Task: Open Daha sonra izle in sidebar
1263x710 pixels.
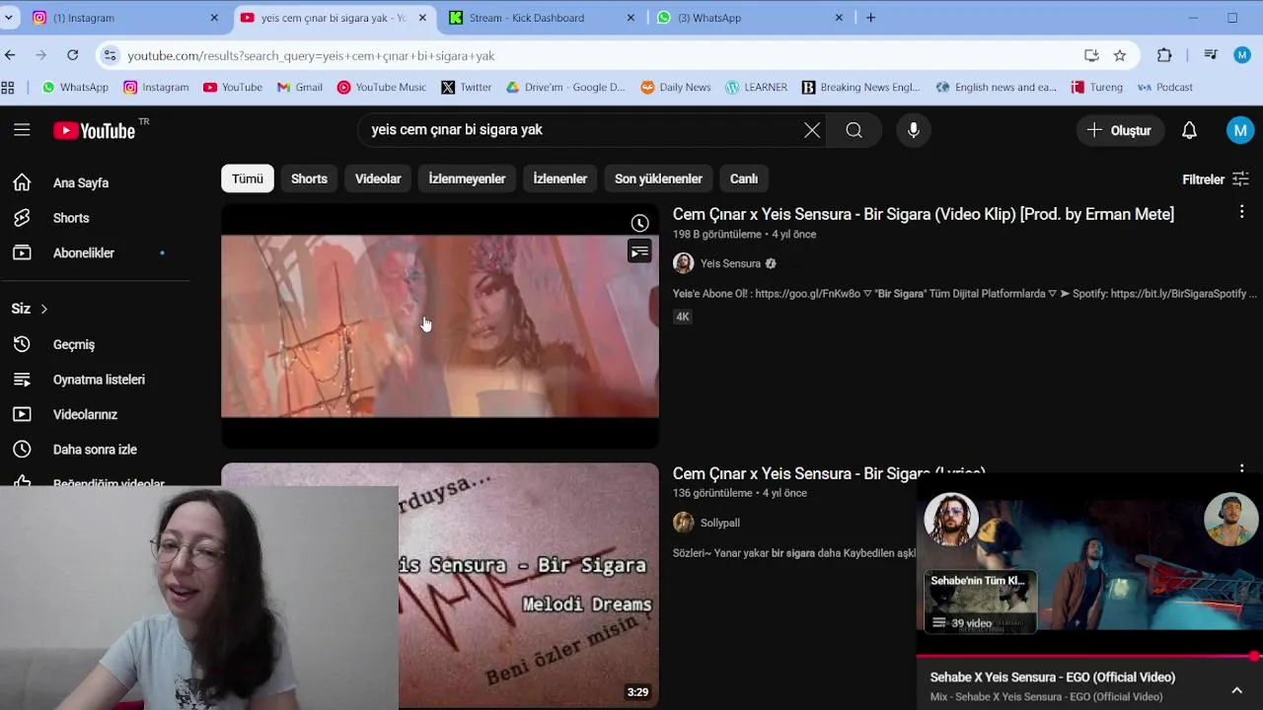Action: tap(95, 450)
